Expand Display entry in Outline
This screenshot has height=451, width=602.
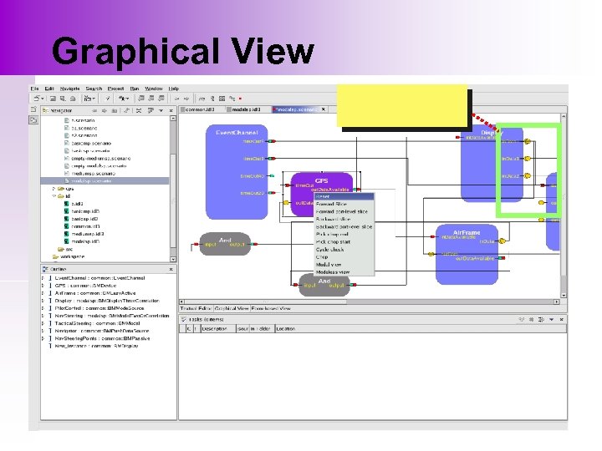pos(43,301)
